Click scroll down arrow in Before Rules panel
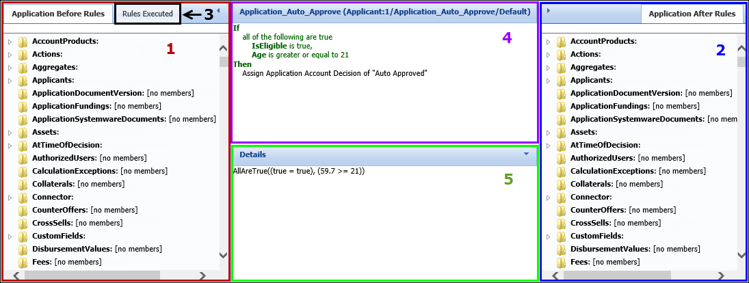Image resolution: width=749 pixels, height=283 pixels. (x=223, y=256)
